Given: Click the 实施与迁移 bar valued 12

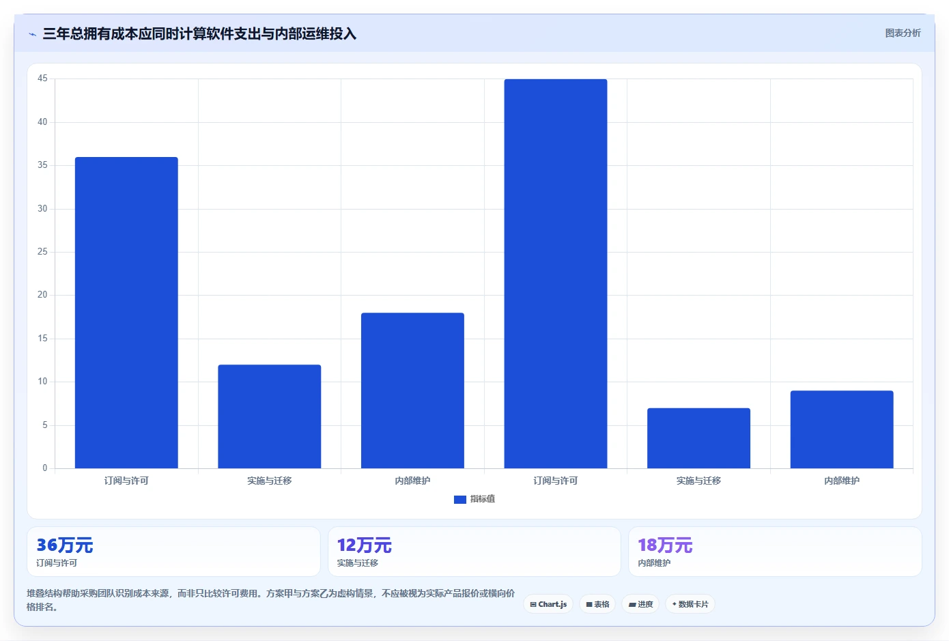Looking at the screenshot, I should [x=270, y=416].
